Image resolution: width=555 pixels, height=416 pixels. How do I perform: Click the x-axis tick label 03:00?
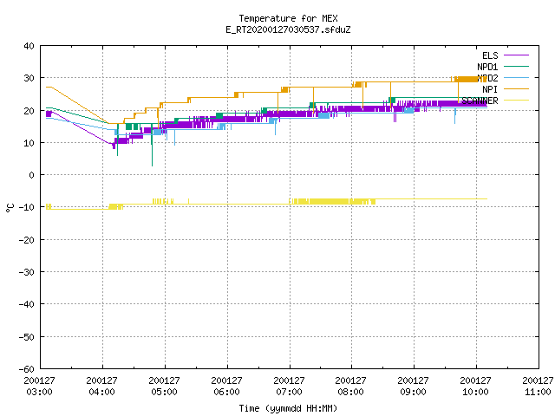(x=40, y=392)
